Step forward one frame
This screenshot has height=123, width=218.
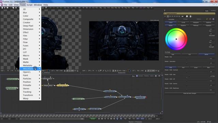(111, 119)
